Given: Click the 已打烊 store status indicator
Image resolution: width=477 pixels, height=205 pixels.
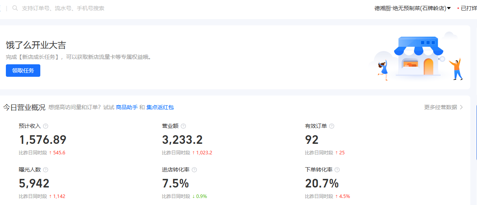Looking at the screenshot, I should click(467, 8).
